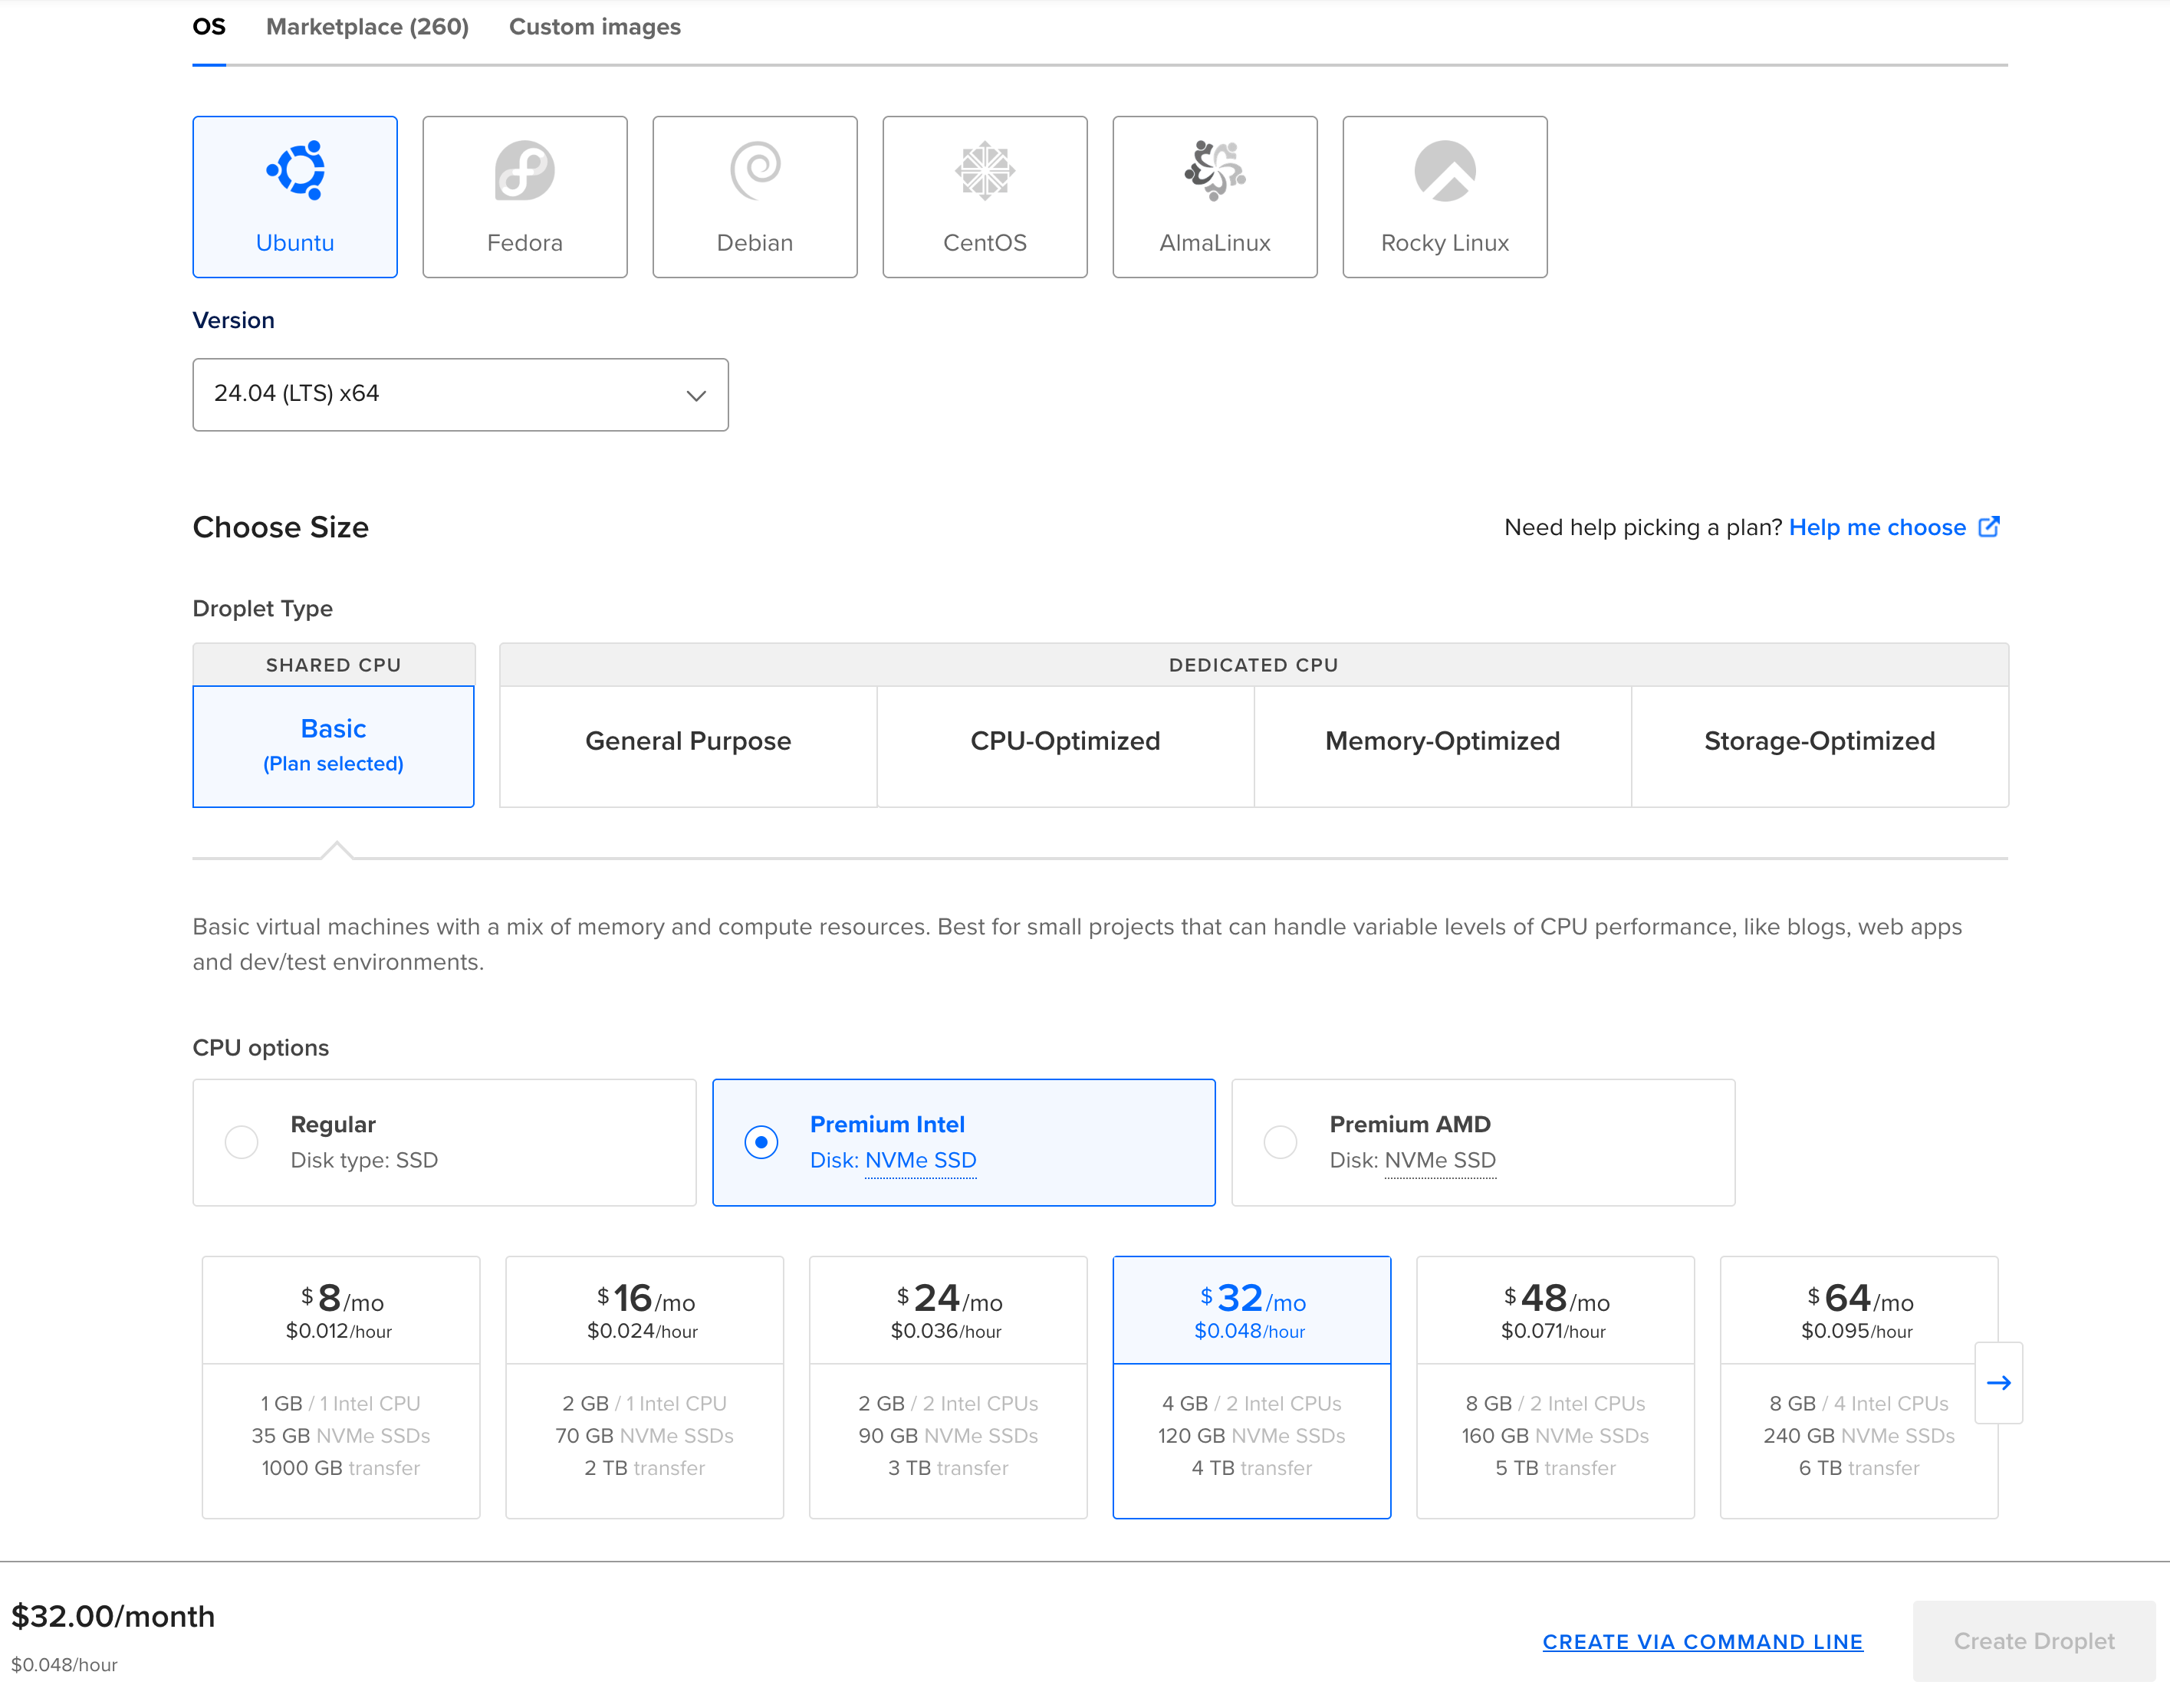Click the right arrow to show more plans
The width and height of the screenshot is (2170, 1708).
pos(1998,1383)
